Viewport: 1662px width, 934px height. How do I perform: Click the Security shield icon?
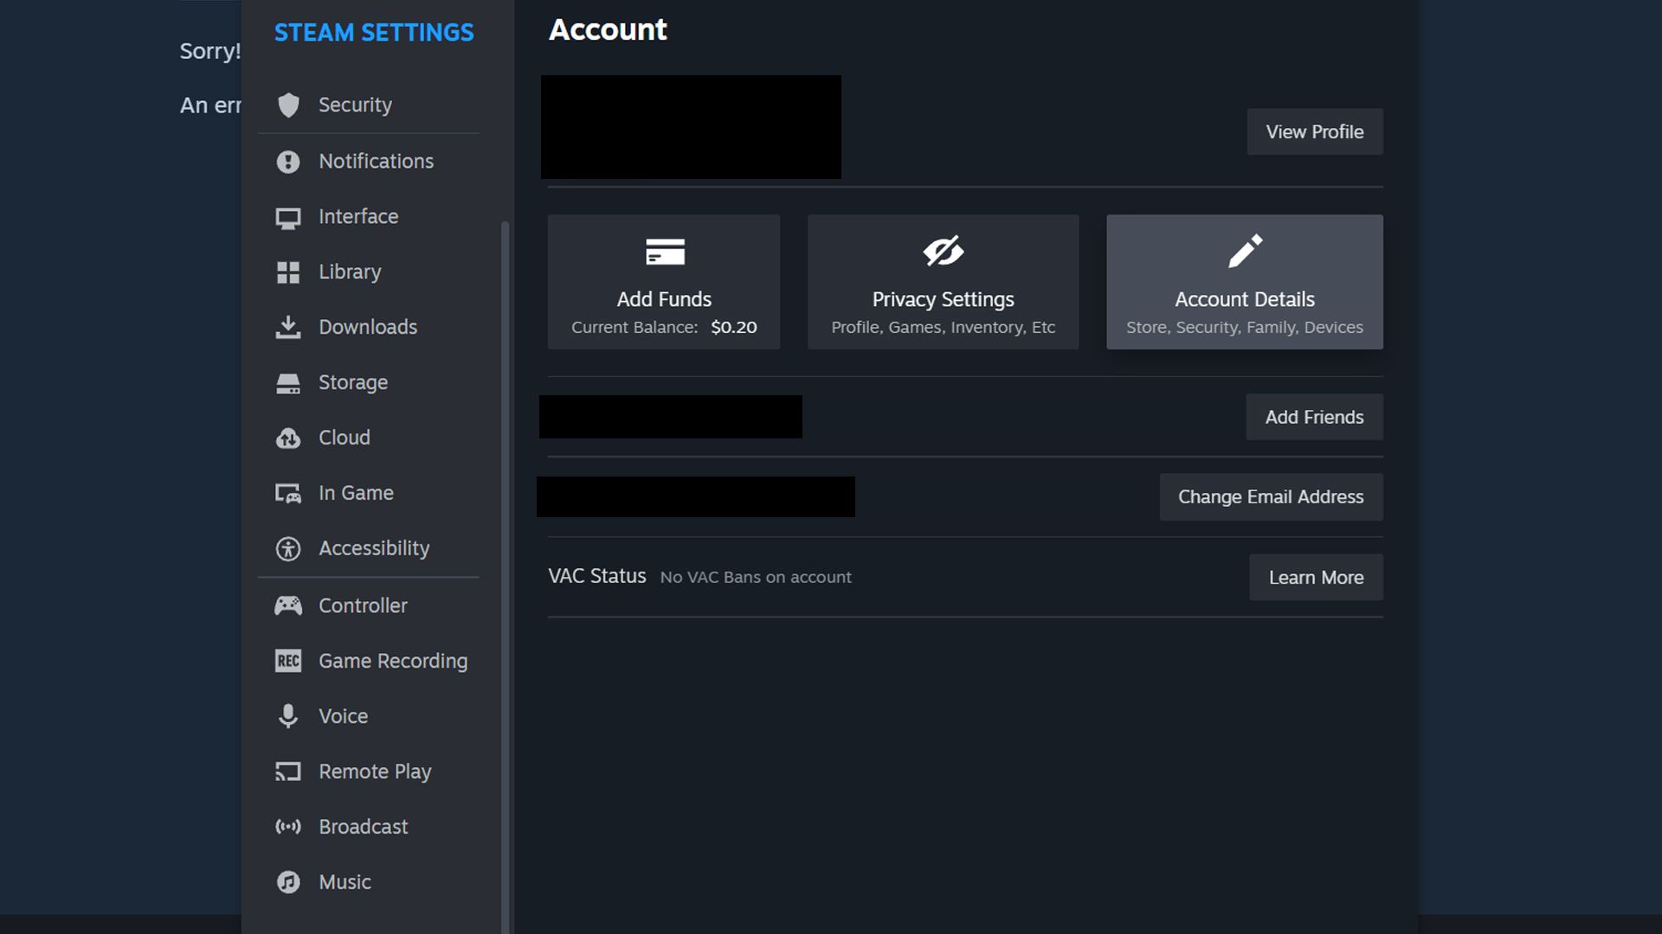pos(288,106)
